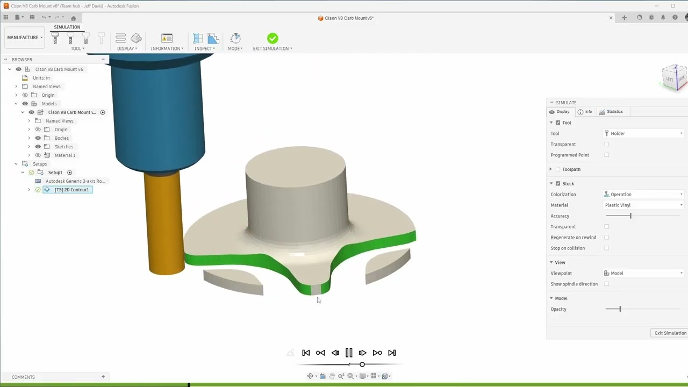Open the DISPLAY menu

pyautogui.click(x=127, y=48)
